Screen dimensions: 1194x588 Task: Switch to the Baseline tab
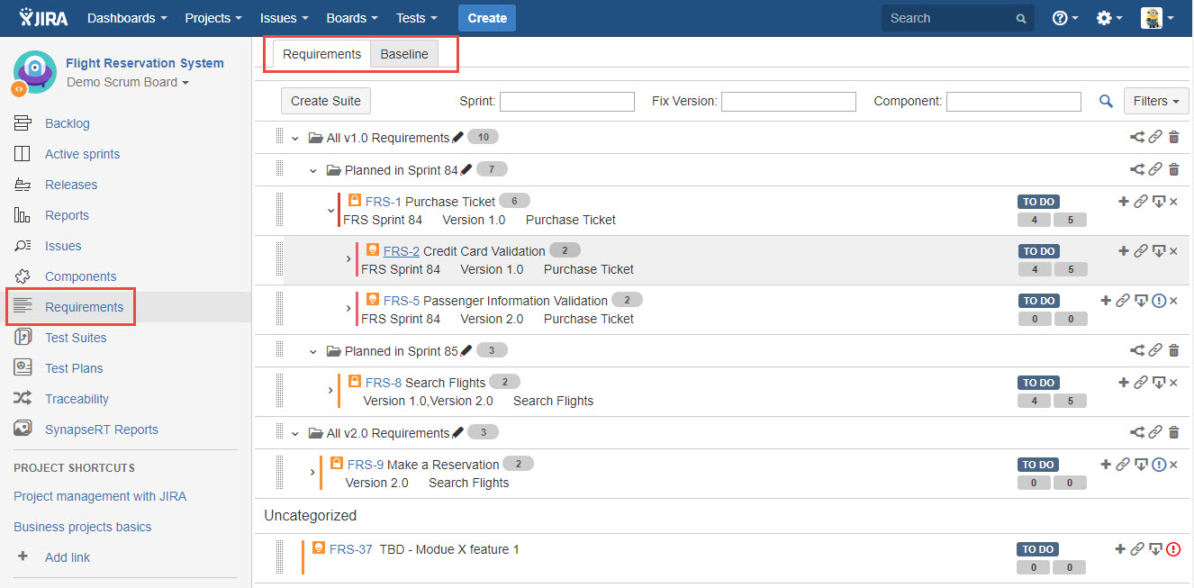[403, 54]
